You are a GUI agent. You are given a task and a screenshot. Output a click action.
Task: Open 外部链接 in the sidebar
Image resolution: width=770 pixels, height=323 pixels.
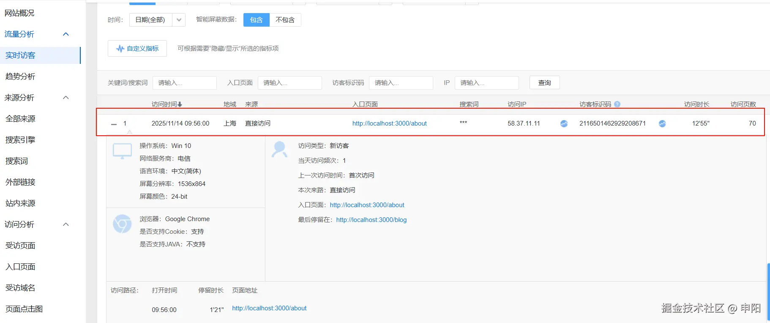coord(20,182)
